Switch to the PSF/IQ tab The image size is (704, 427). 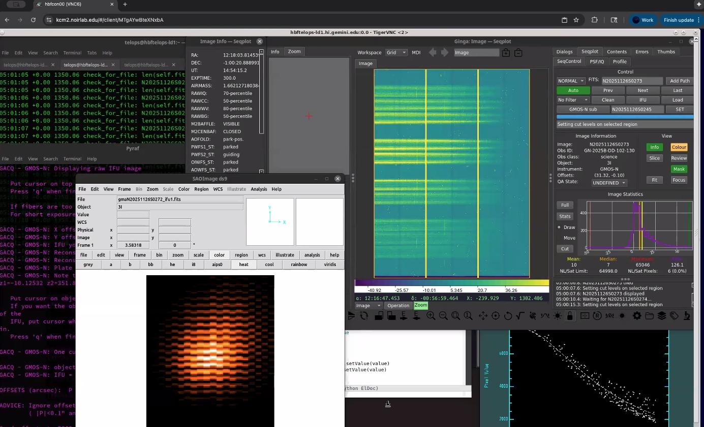[597, 61]
